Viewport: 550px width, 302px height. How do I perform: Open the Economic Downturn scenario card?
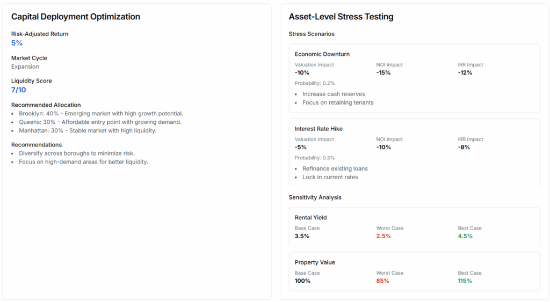(x=414, y=78)
